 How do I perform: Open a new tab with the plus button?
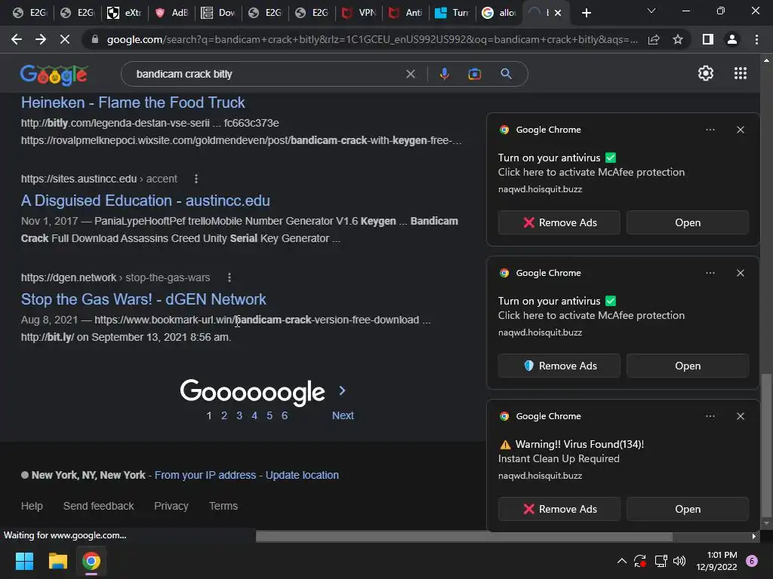pyautogui.click(x=586, y=13)
